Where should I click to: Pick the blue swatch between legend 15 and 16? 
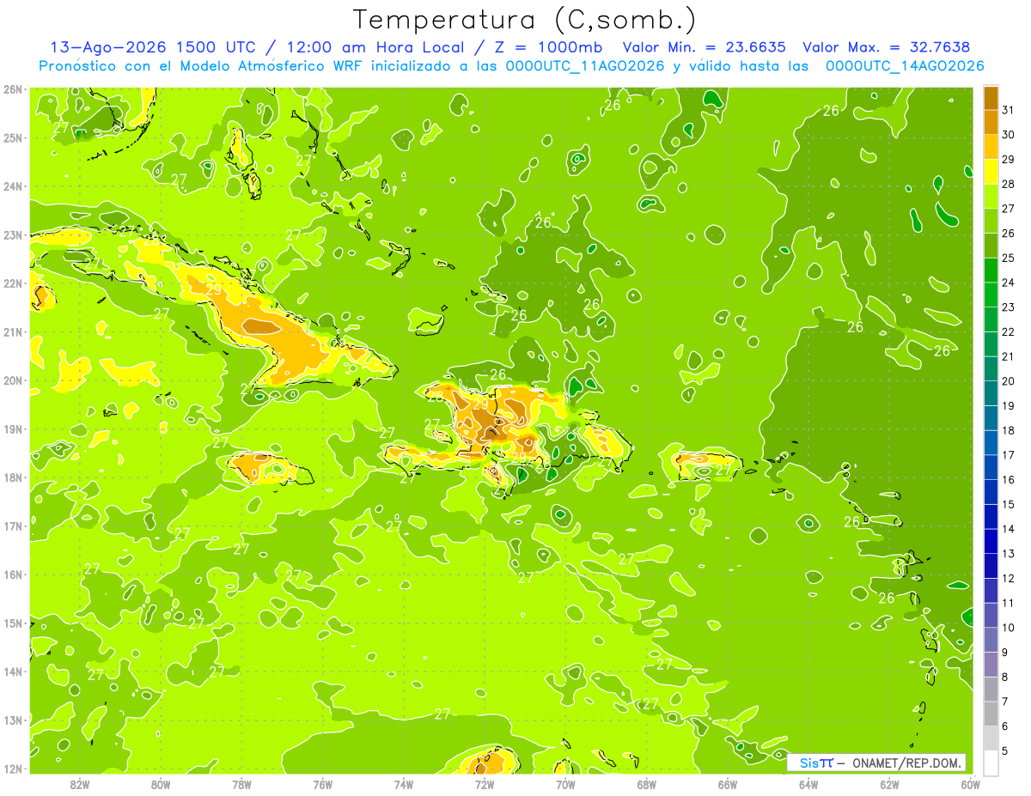click(x=991, y=492)
